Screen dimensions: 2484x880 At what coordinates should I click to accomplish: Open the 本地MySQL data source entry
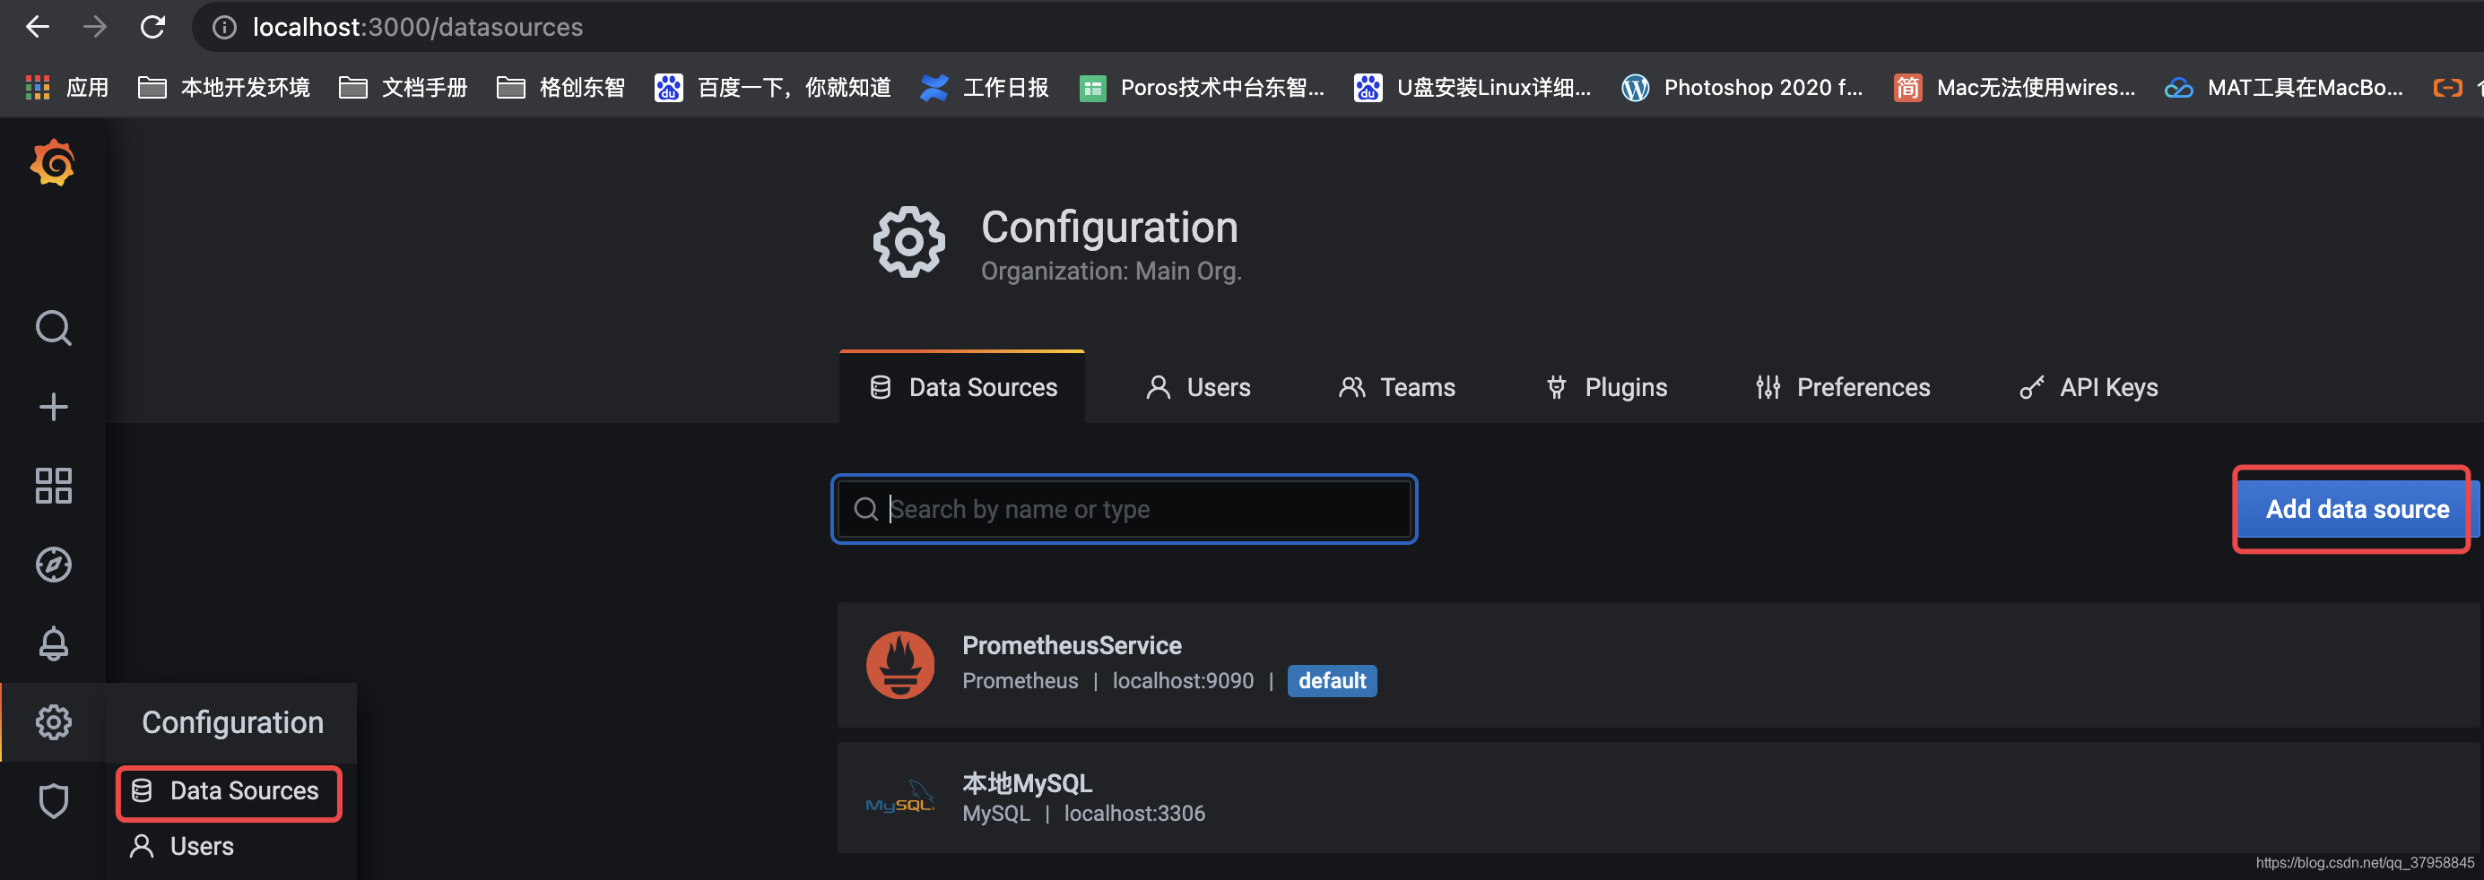[1656, 798]
